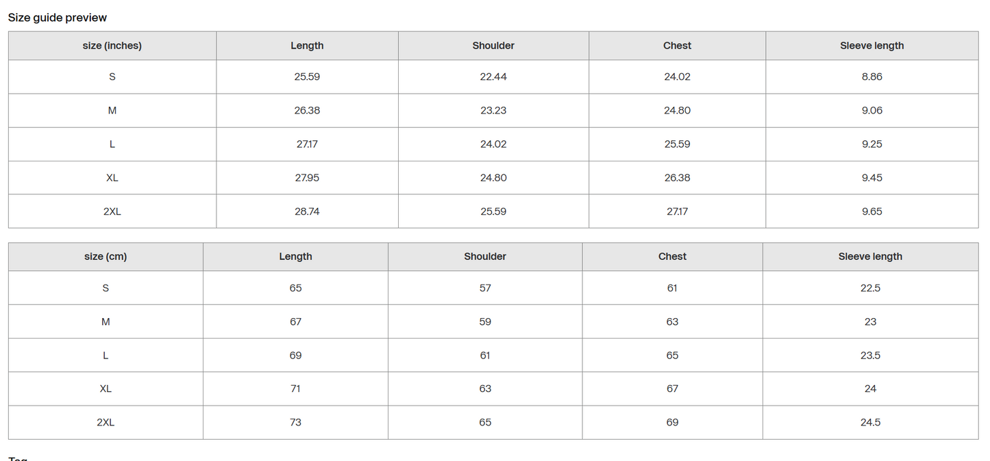
Task: Click the 'Size guide preview' heading
Action: click(58, 18)
